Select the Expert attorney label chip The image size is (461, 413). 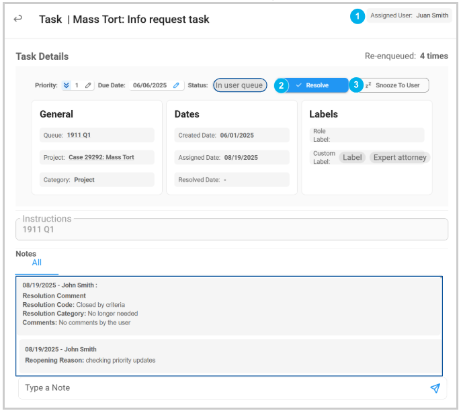pos(400,157)
